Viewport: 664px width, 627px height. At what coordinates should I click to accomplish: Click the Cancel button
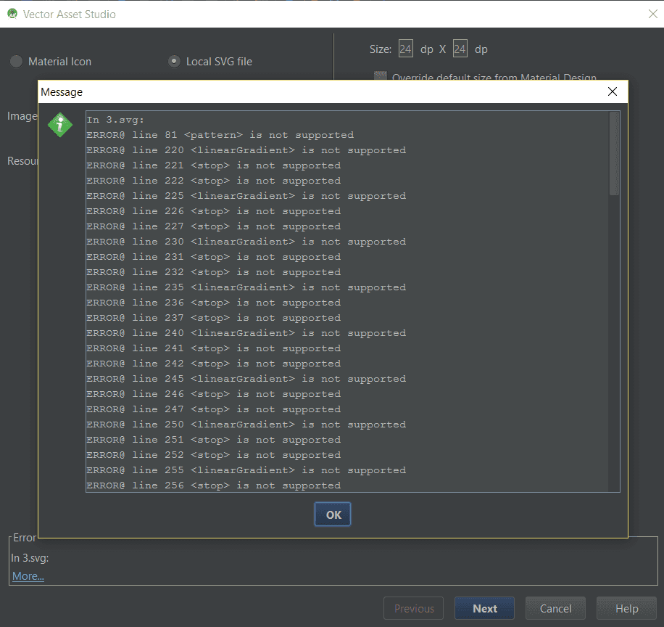(555, 608)
